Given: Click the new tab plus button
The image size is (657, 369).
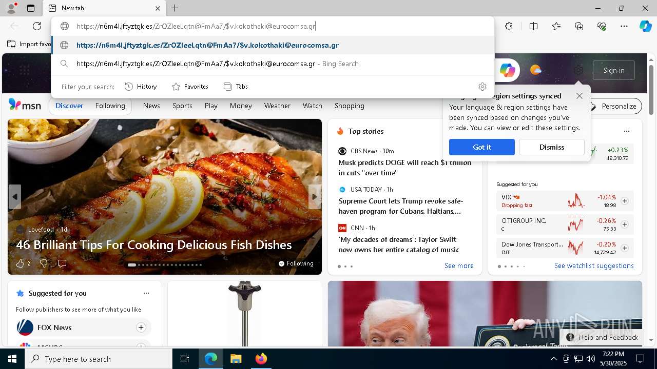Looking at the screenshot, I should coord(175,8).
